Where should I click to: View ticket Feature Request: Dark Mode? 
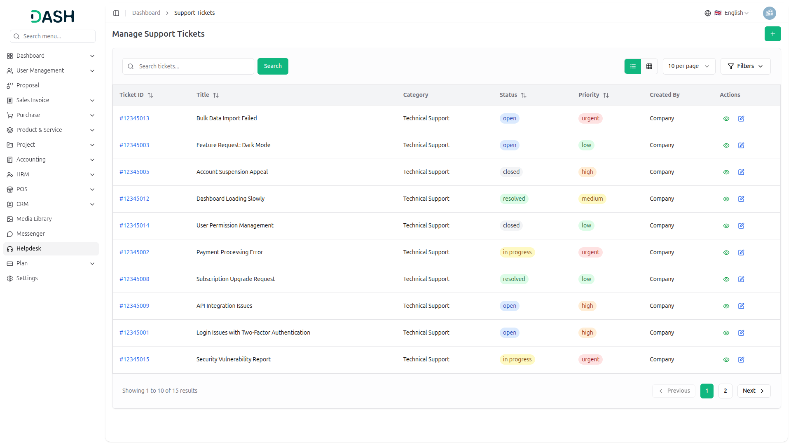(x=726, y=145)
